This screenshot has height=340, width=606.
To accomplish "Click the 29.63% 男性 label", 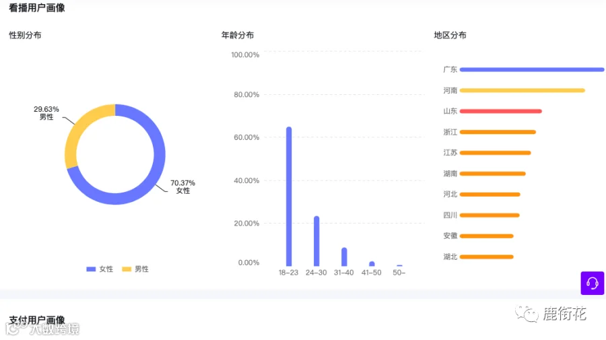I will [46, 113].
